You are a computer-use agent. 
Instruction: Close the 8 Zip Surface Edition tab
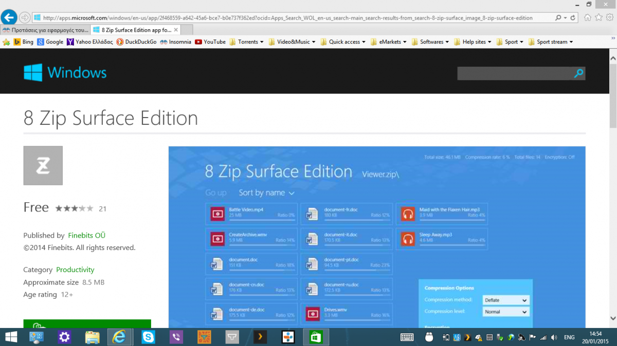176,30
